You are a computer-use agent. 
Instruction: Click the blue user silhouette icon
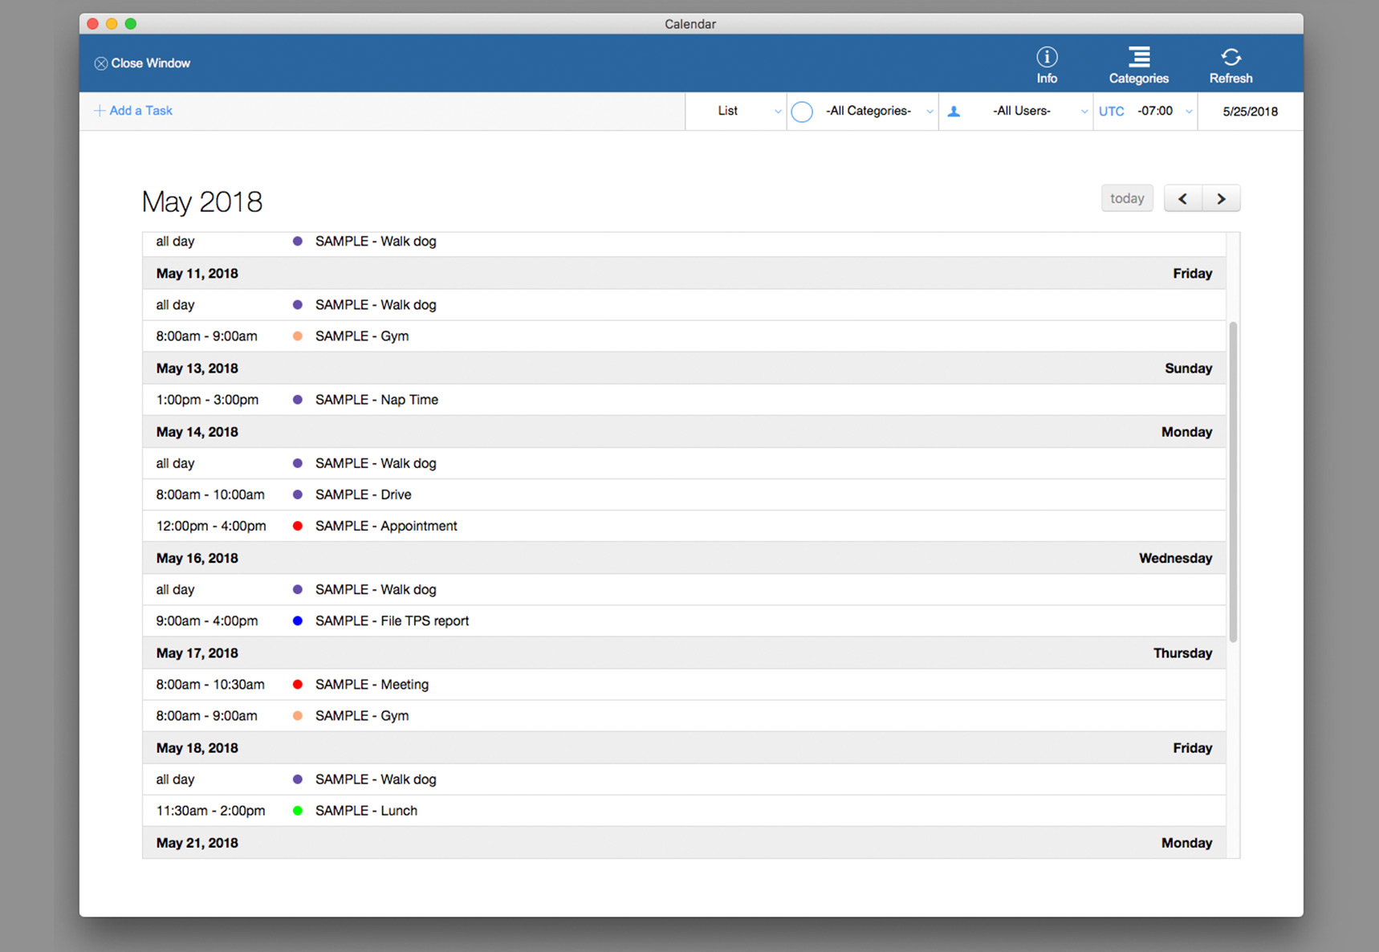click(954, 112)
